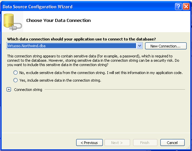Screen dimensions: 192x151
Task: Click the sensitive data warning paragraph
Action: tap(93, 60)
